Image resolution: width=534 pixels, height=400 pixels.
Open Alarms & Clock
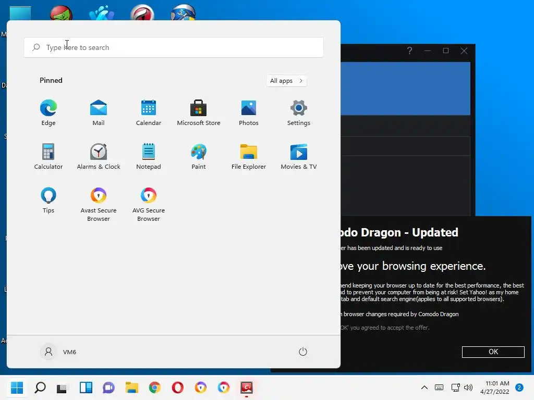tap(99, 156)
